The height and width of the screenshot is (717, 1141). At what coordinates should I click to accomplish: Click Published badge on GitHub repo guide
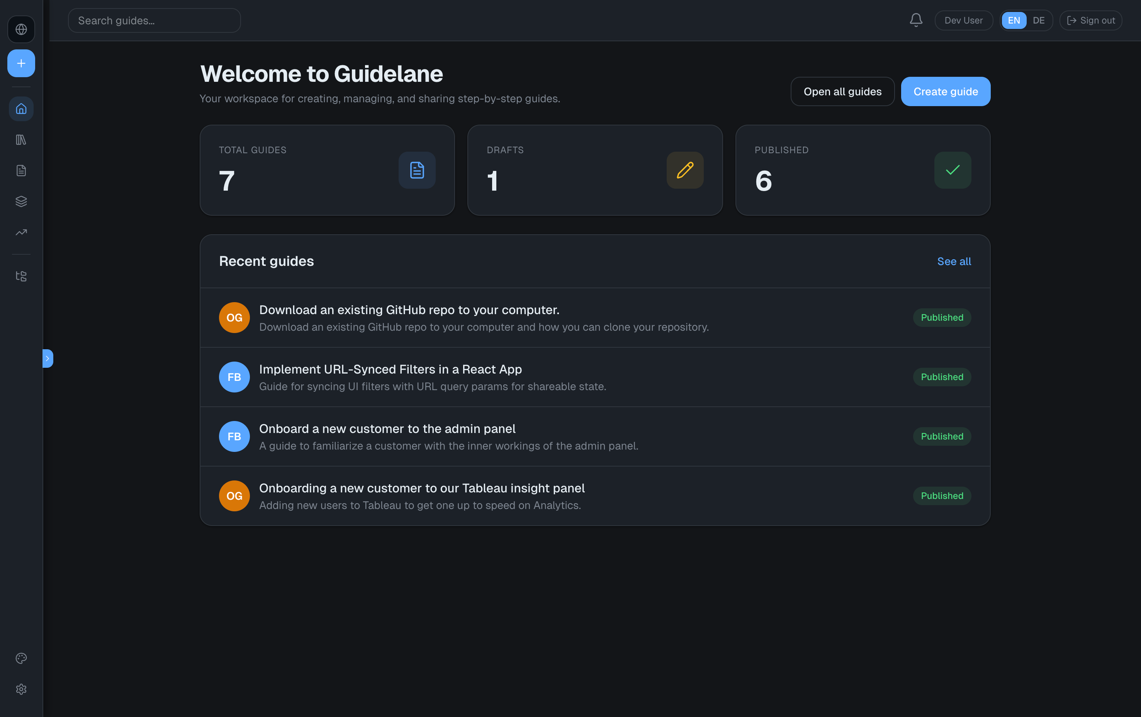(942, 318)
